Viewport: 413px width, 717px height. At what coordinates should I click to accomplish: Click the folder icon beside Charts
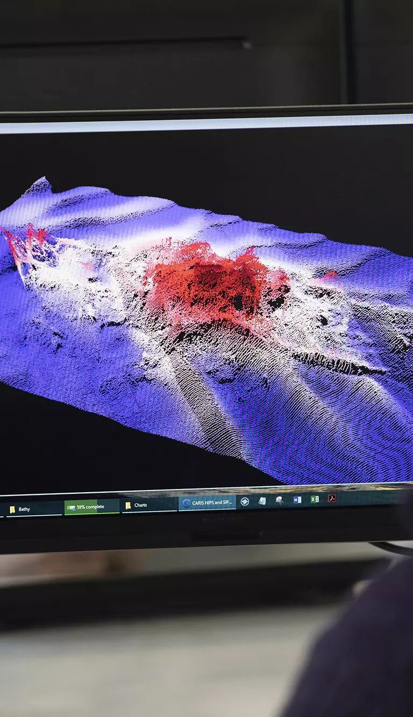coord(128,506)
